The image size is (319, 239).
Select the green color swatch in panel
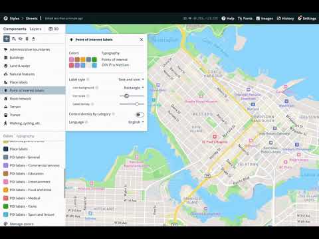pyautogui.click(x=94, y=59)
